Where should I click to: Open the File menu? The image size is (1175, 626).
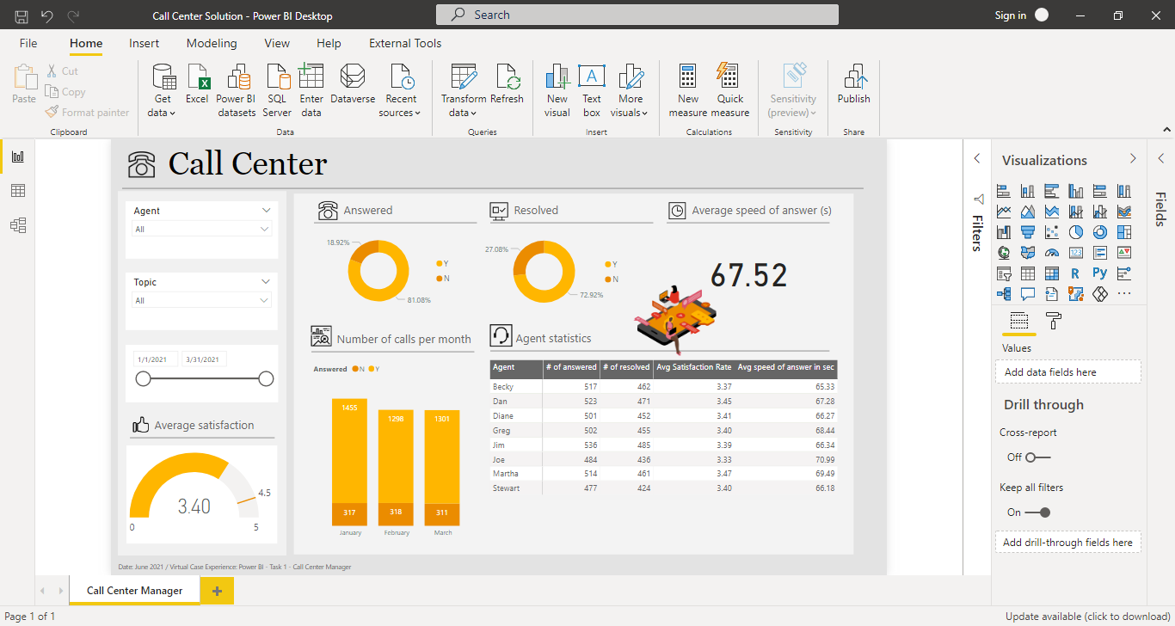coord(28,43)
